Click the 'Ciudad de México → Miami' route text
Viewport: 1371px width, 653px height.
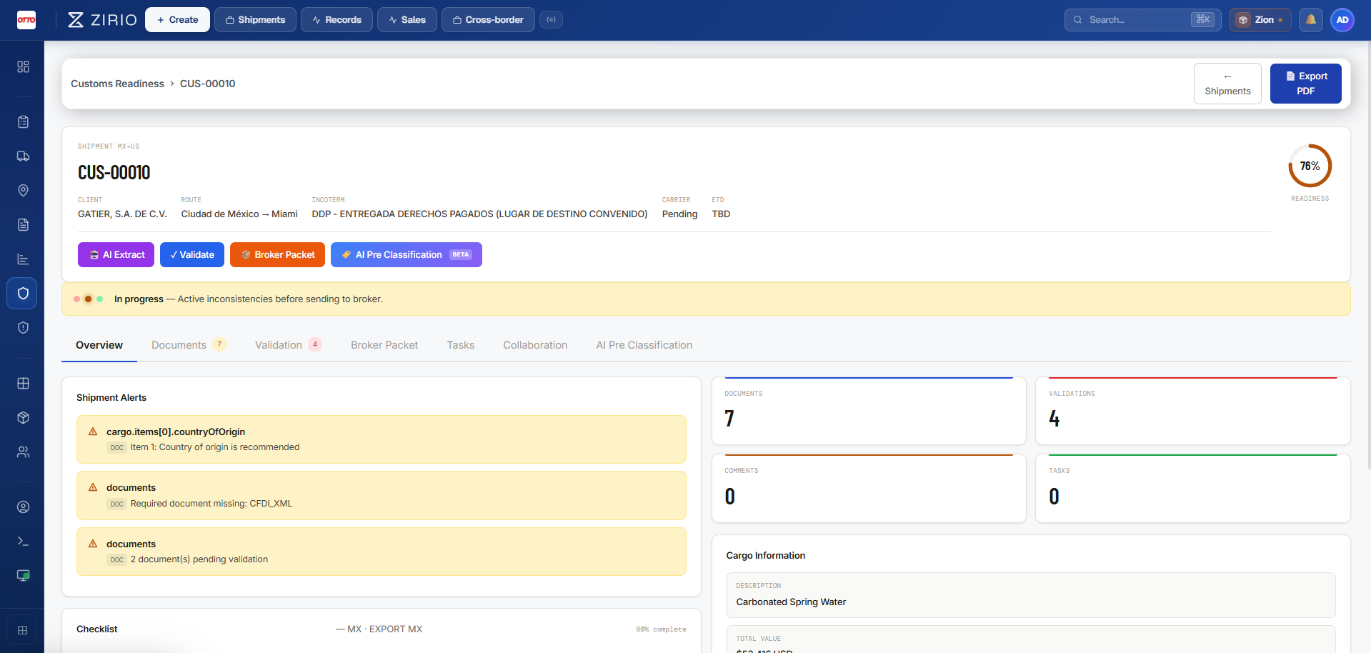(x=239, y=214)
